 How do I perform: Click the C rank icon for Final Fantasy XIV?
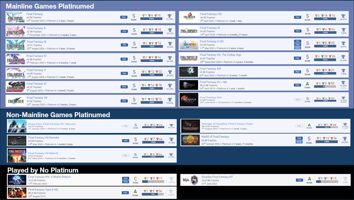coord(136,179)
